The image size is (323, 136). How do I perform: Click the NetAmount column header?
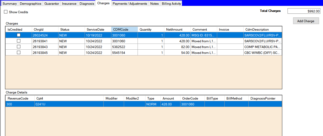point(177,30)
